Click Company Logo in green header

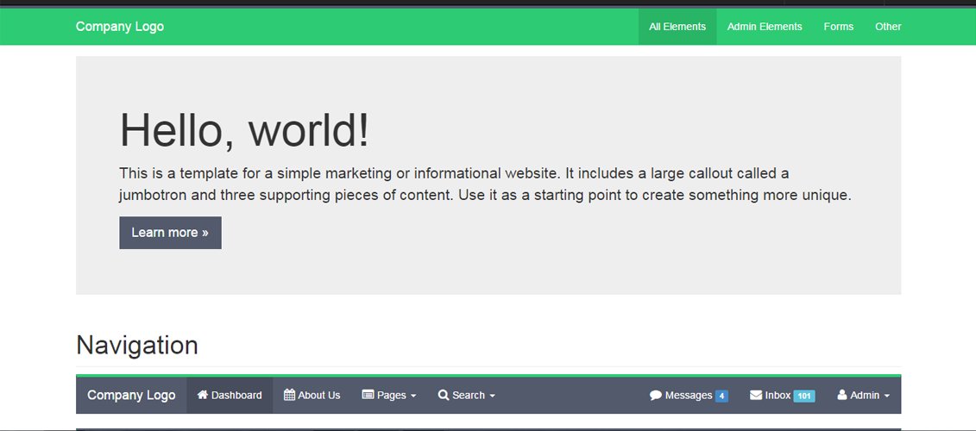tap(120, 27)
